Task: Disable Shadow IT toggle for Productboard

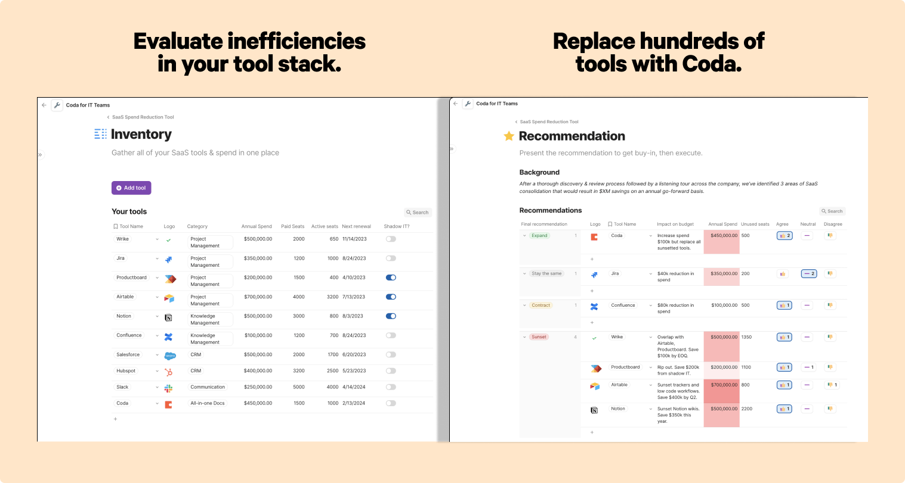Action: point(391,278)
